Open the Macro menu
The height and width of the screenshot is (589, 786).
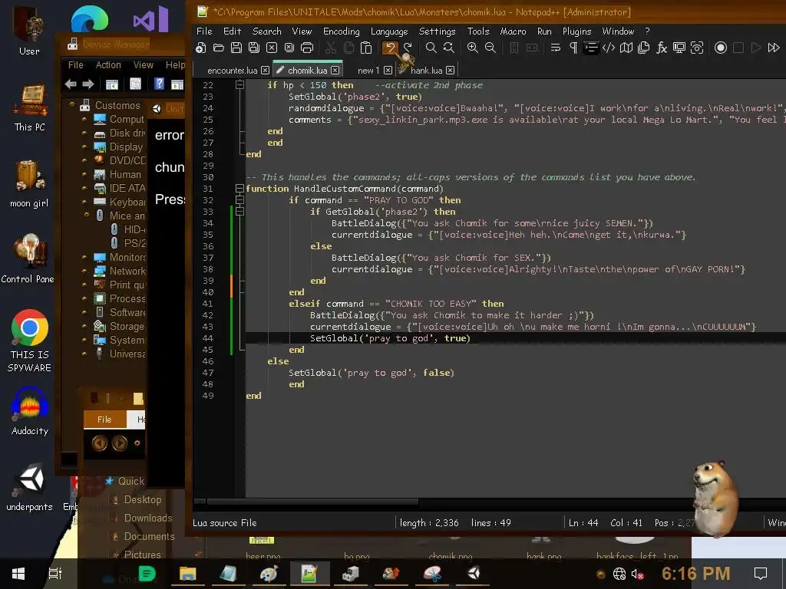pyautogui.click(x=513, y=31)
